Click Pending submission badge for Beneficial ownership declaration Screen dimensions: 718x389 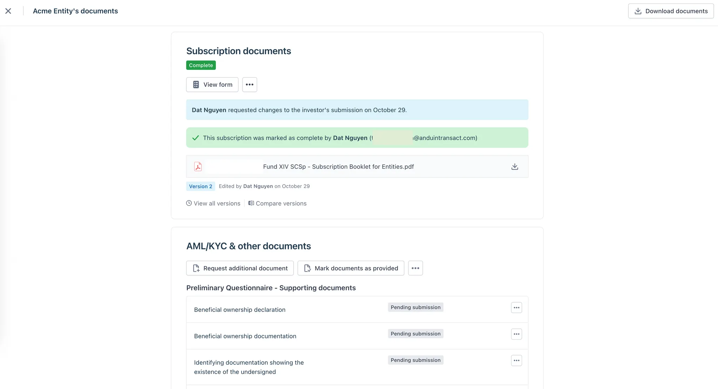tap(415, 307)
